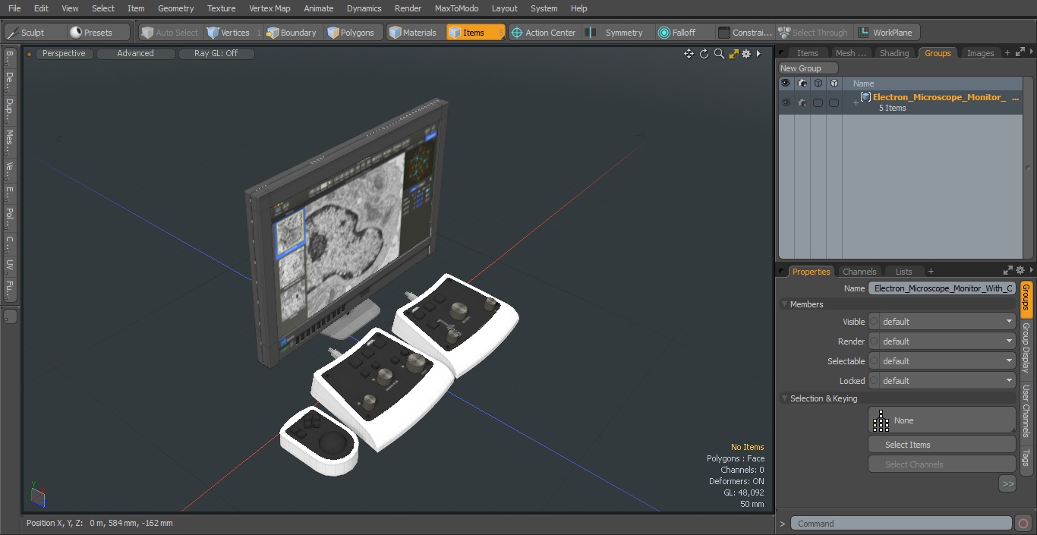Collapse the Selection & Keying section
Image resolution: width=1037 pixels, height=535 pixels.
pos(785,398)
